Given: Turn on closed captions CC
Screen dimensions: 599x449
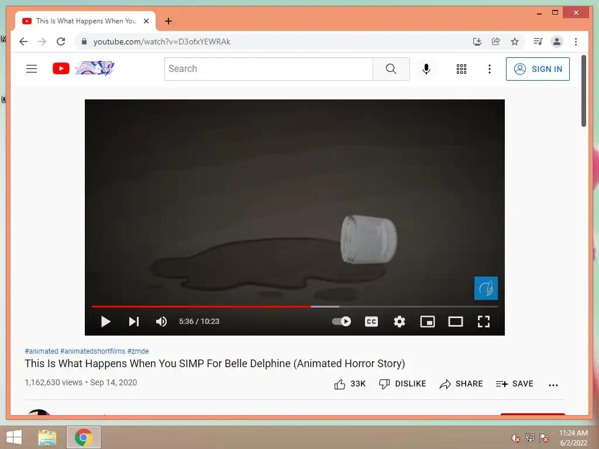Looking at the screenshot, I should pos(371,322).
